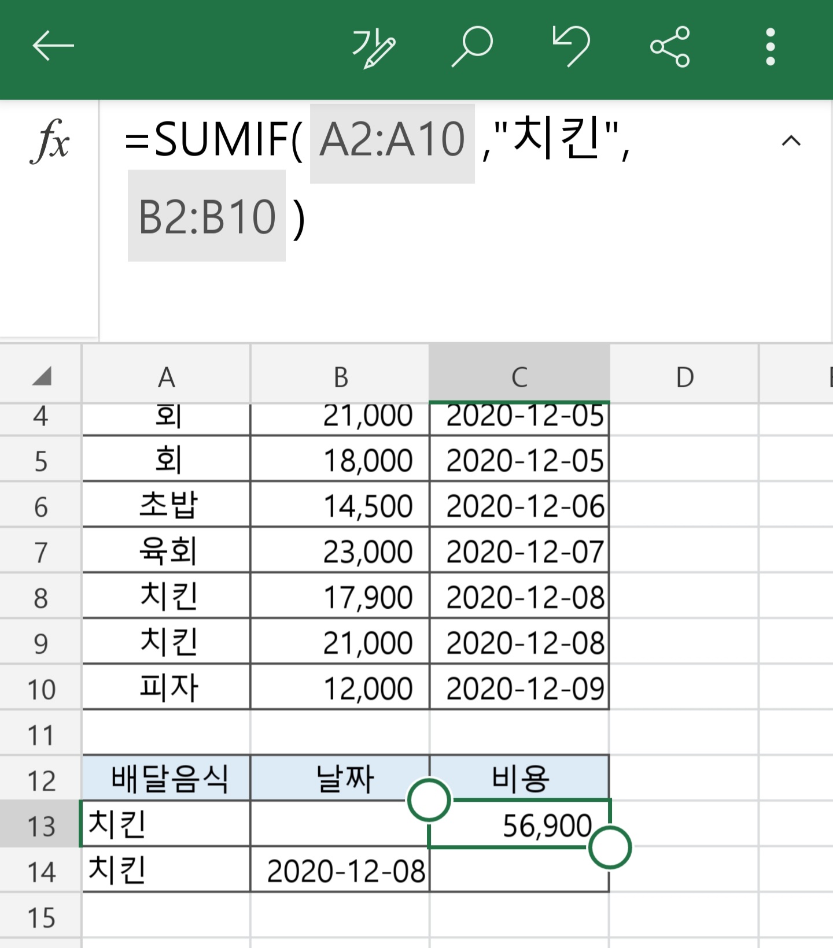Image resolution: width=833 pixels, height=948 pixels.
Task: Select row 7 header
Action: 40,551
